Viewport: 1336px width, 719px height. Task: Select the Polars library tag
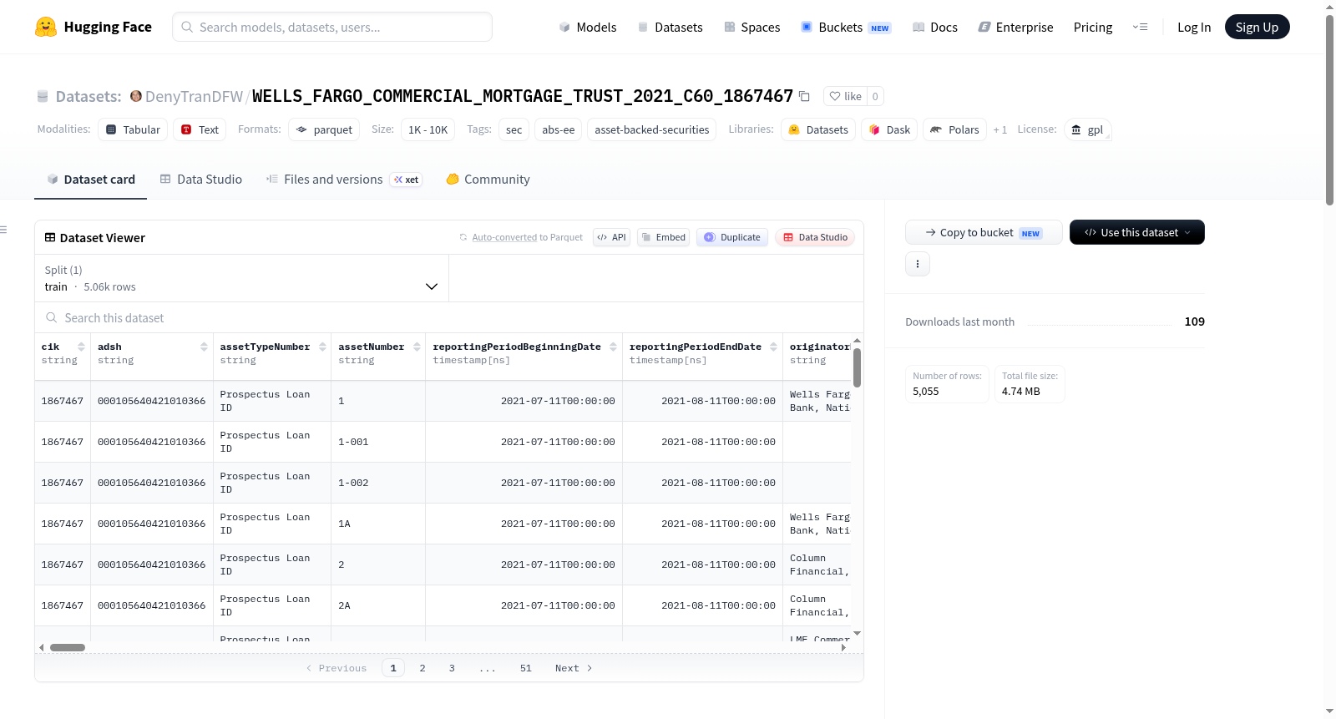point(954,129)
